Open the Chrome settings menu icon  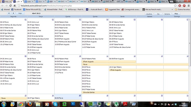tap(189, 6)
